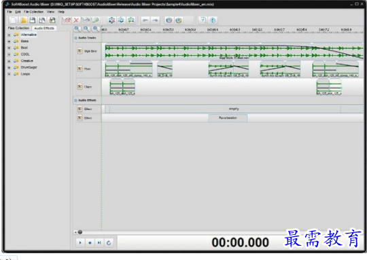The width and height of the screenshot is (367, 260).
Task: Select the DrumSugar folder label
Action: click(x=29, y=68)
